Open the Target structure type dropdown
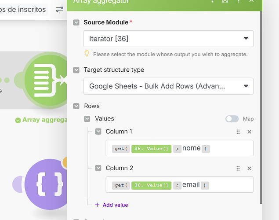 168,86
